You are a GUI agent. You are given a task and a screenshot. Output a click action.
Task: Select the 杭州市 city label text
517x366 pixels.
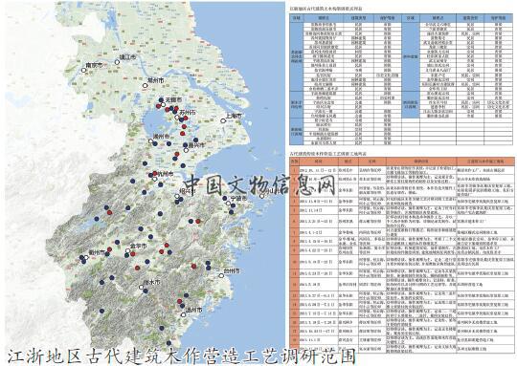tap(166, 174)
